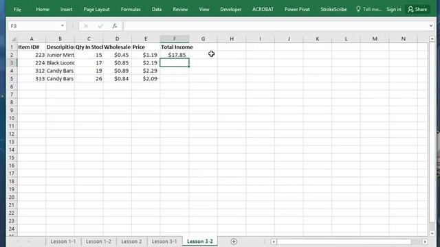Select the 'Junior Mint' cell

[60, 55]
